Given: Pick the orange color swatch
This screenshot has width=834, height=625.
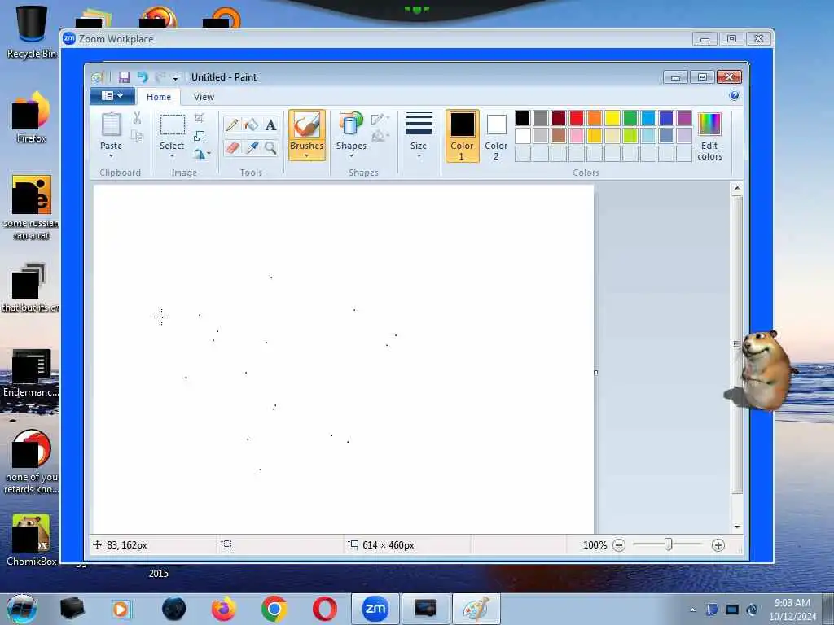Looking at the screenshot, I should point(595,118).
